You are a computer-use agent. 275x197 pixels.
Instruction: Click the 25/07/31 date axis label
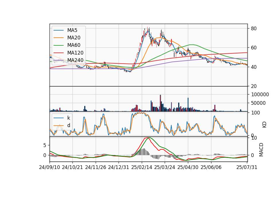(247, 168)
